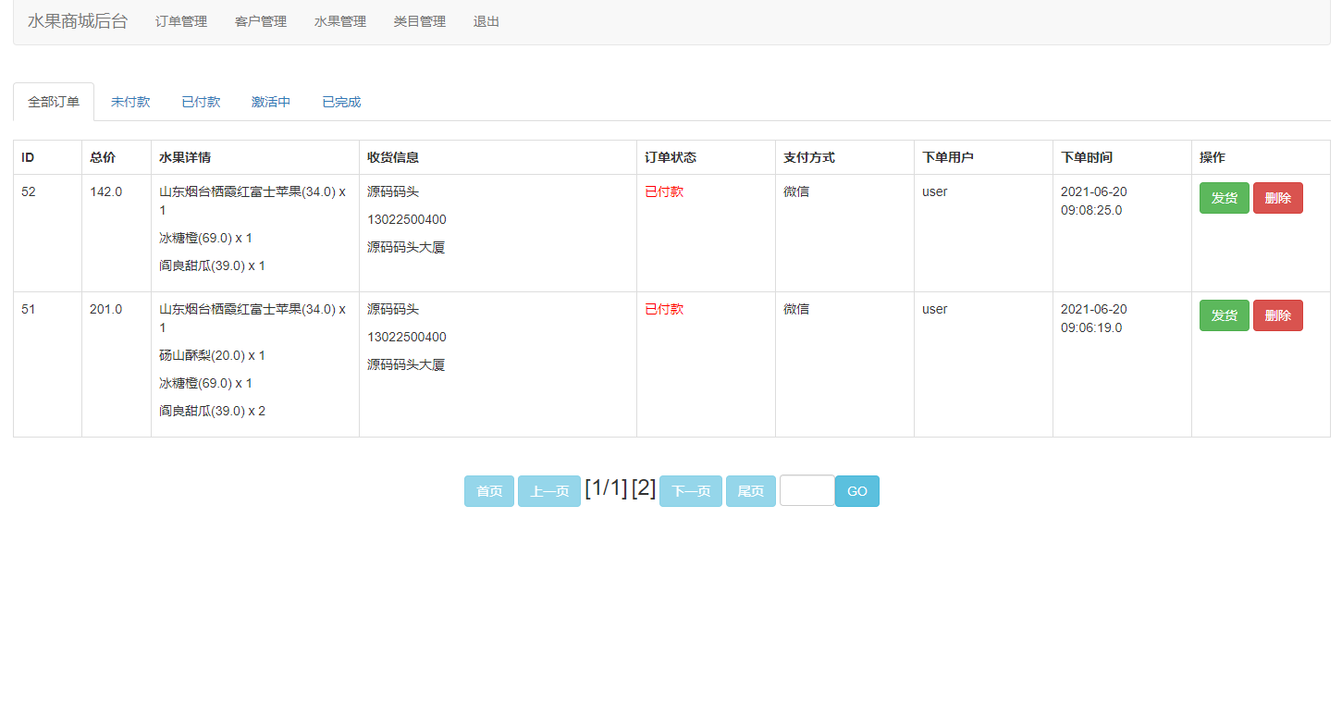Click inside the page number input box
Screen dimensions: 1342x703
click(x=806, y=490)
